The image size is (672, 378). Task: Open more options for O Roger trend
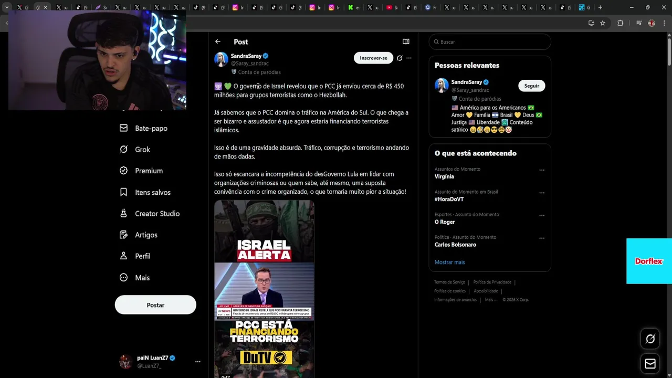point(542,215)
